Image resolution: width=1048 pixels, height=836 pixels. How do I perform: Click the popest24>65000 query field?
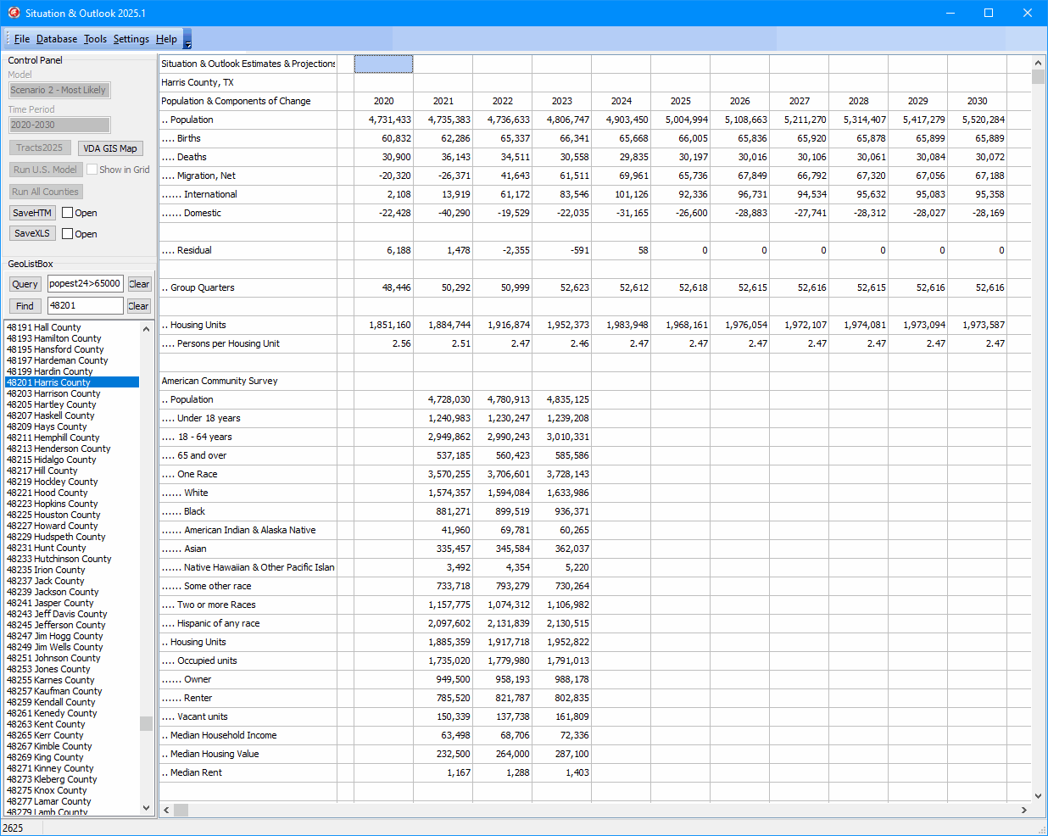point(85,283)
